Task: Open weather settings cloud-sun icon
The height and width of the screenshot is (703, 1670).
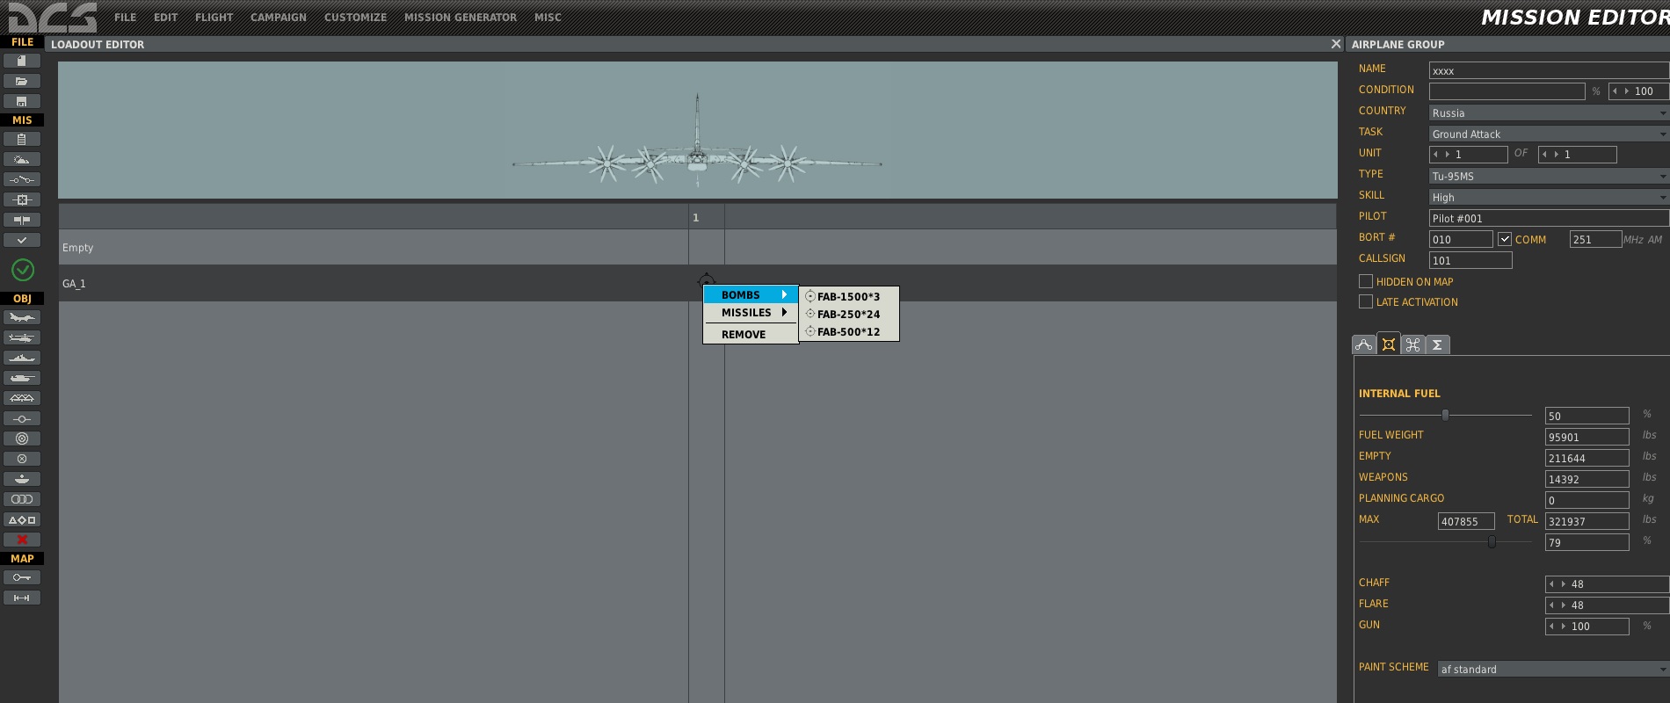Action: point(22,159)
